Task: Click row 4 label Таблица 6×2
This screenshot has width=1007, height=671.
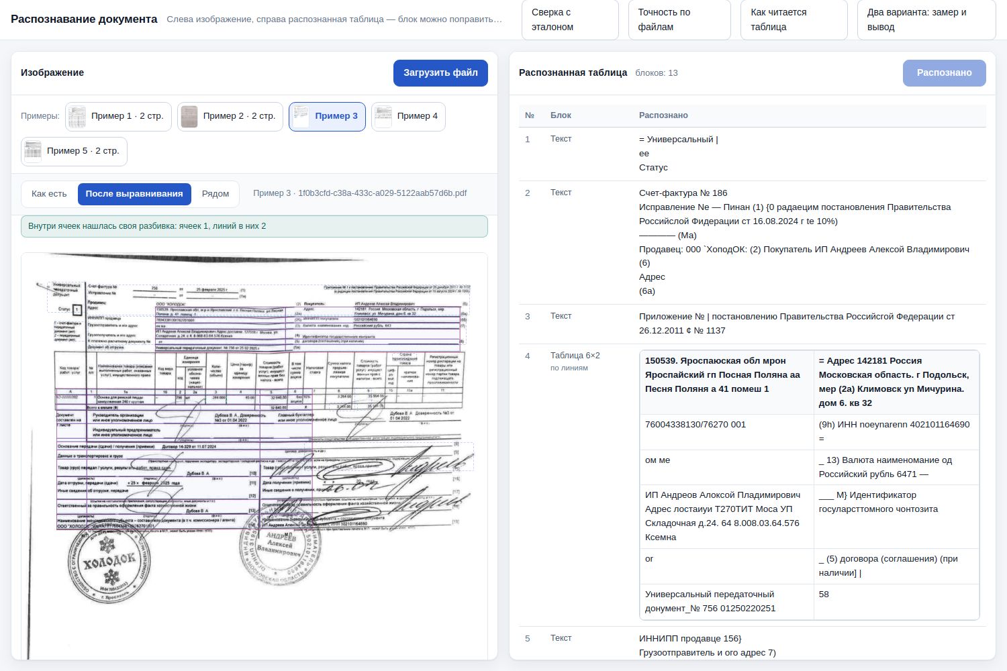Action: pos(575,356)
